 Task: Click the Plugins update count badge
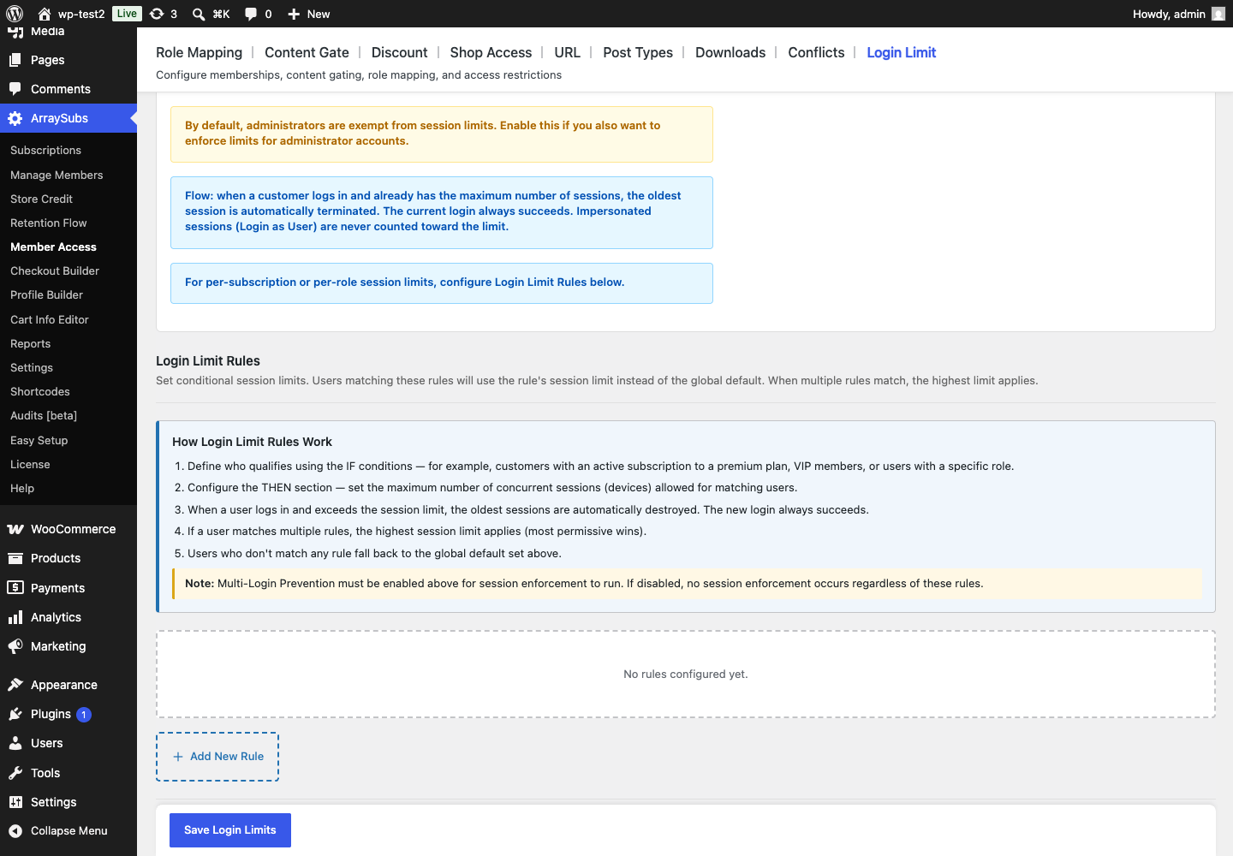click(84, 715)
